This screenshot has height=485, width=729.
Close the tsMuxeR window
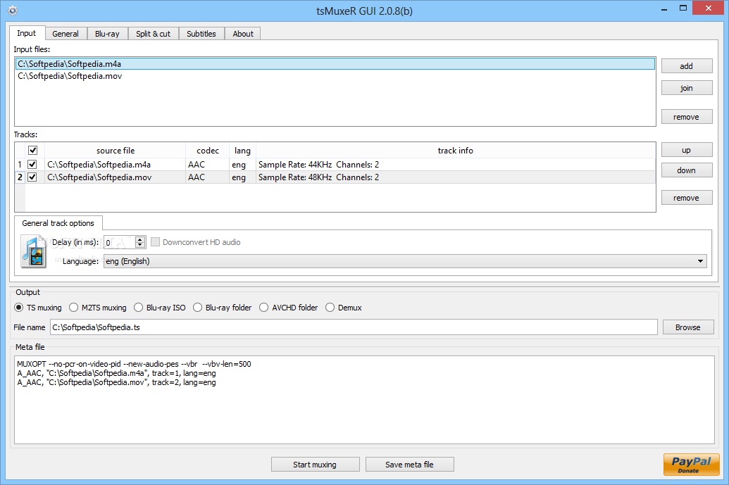tap(709, 8)
